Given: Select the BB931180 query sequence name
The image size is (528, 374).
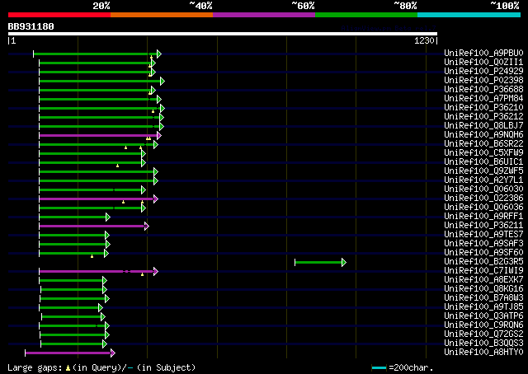Looking at the screenshot, I should pyautogui.click(x=31, y=26).
